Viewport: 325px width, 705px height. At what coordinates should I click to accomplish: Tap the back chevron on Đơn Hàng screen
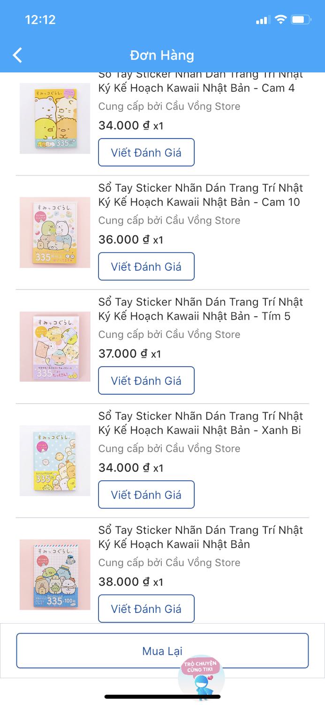[x=17, y=55]
